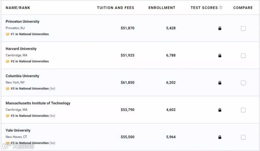Open Massachusetts Institute of Technology link
Image resolution: width=260 pixels, height=151 pixels.
coord(38,103)
